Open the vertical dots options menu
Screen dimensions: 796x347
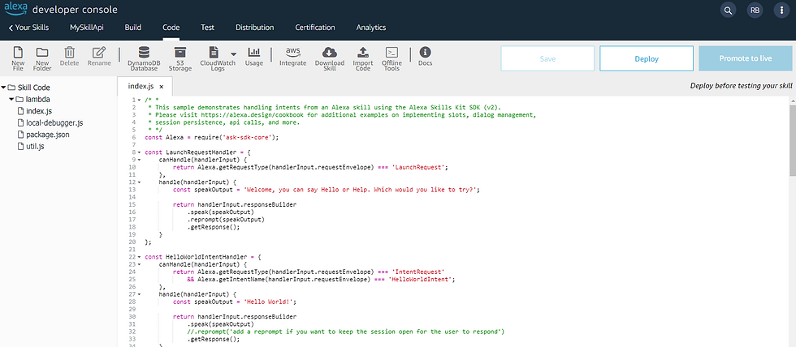pos(781,10)
